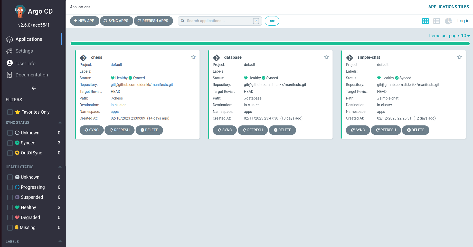Screen dimensions: 473x247
Task: Click the green health status bar
Action: [270, 44]
